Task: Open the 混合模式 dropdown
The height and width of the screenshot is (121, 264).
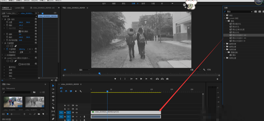Action: 25,52
